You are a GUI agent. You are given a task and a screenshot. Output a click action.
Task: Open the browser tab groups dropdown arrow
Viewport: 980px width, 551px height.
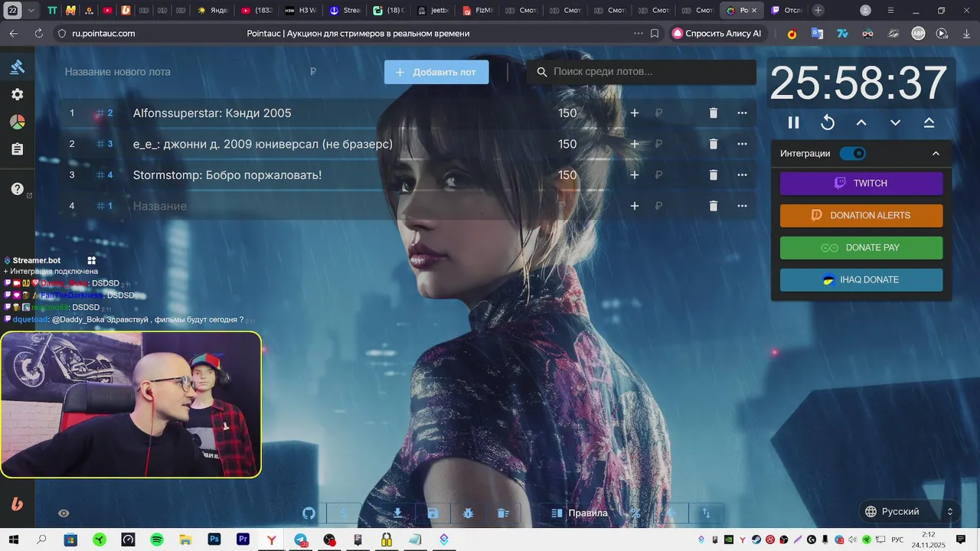point(31,11)
